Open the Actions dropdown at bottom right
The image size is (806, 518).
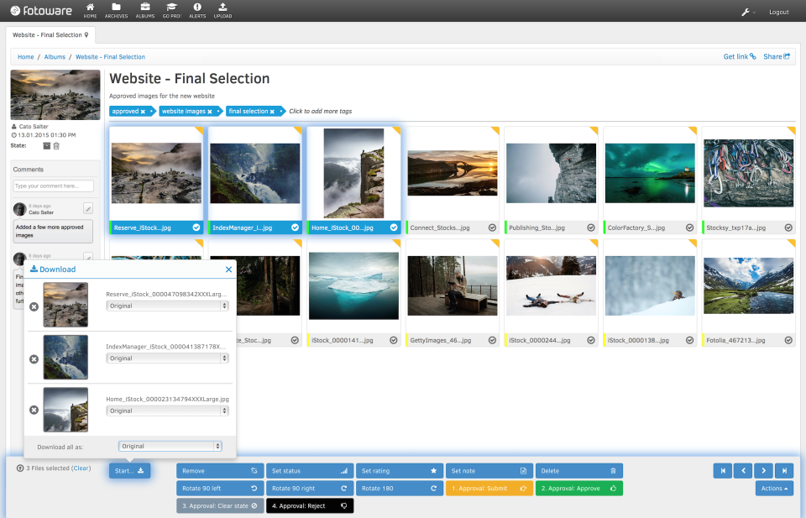point(772,488)
